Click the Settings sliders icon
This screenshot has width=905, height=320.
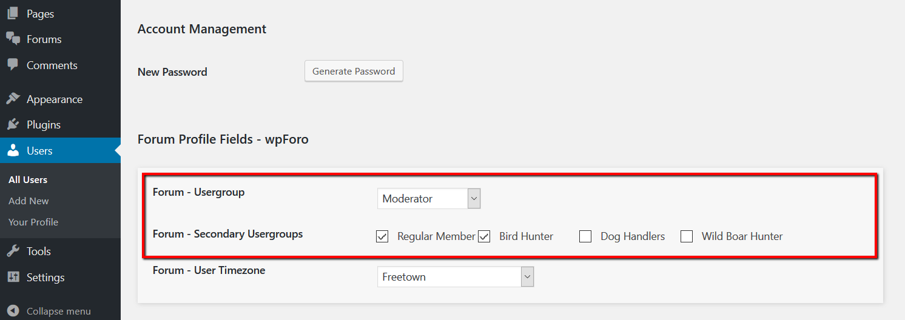13,277
